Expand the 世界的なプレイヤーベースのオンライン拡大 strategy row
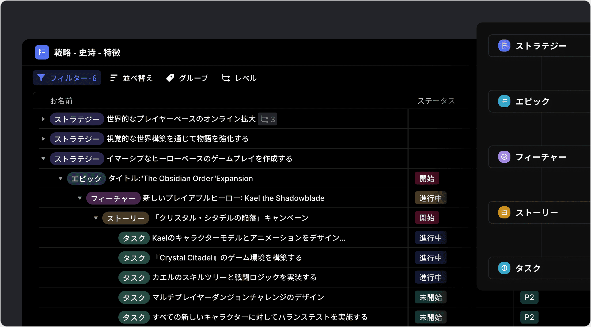Screen dimensions: 591x327 43,119
